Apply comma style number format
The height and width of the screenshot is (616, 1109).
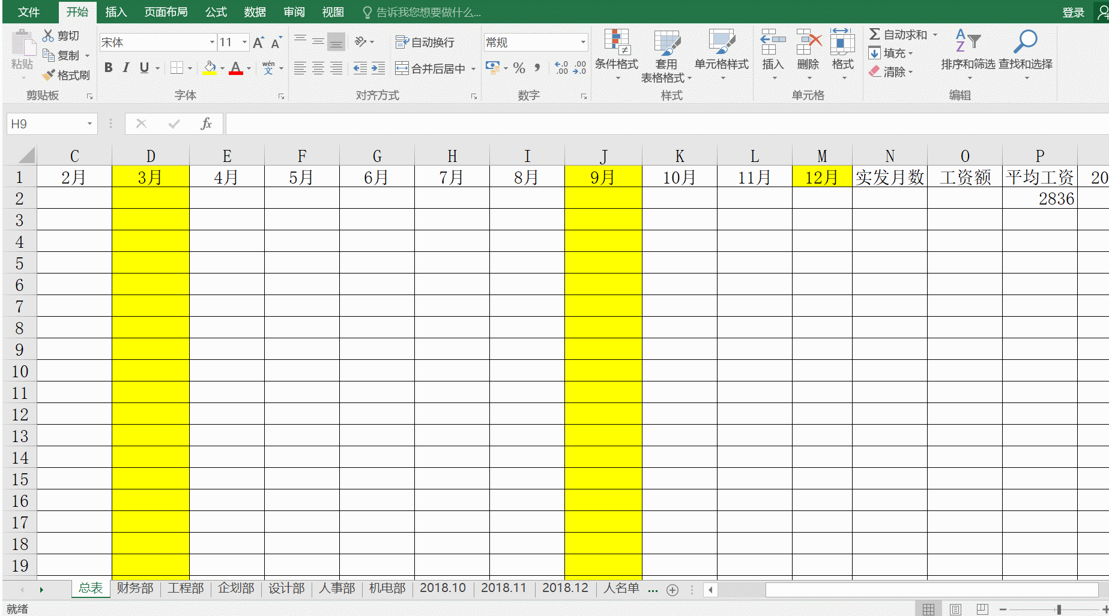click(537, 68)
